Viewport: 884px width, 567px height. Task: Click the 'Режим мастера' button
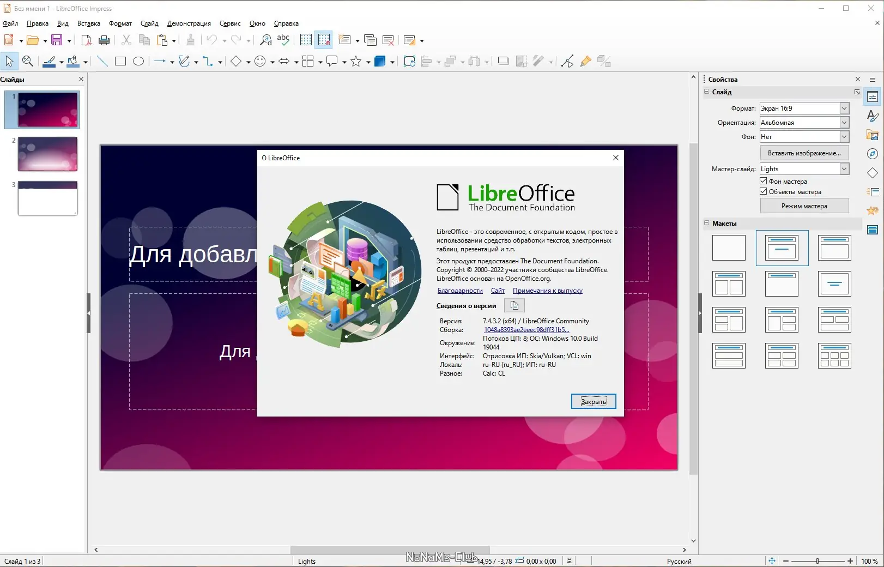click(804, 206)
